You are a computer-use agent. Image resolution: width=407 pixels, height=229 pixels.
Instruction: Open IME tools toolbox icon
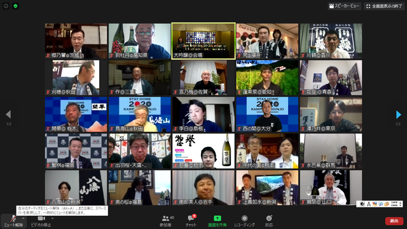[387, 204]
